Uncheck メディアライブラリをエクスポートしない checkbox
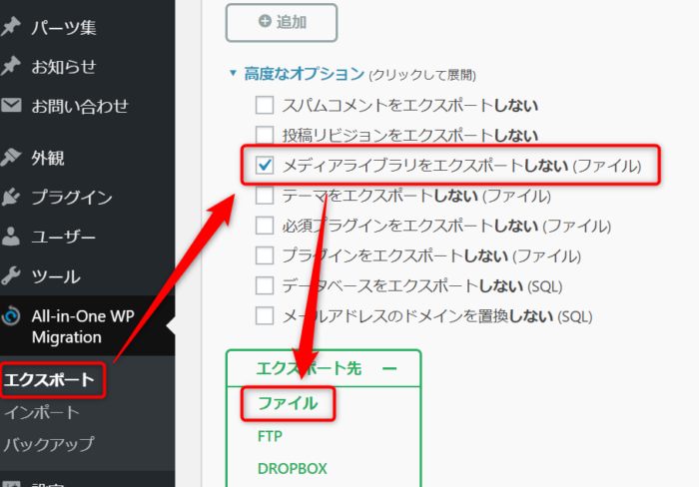Screen dimensions: 699x487 click(x=265, y=164)
